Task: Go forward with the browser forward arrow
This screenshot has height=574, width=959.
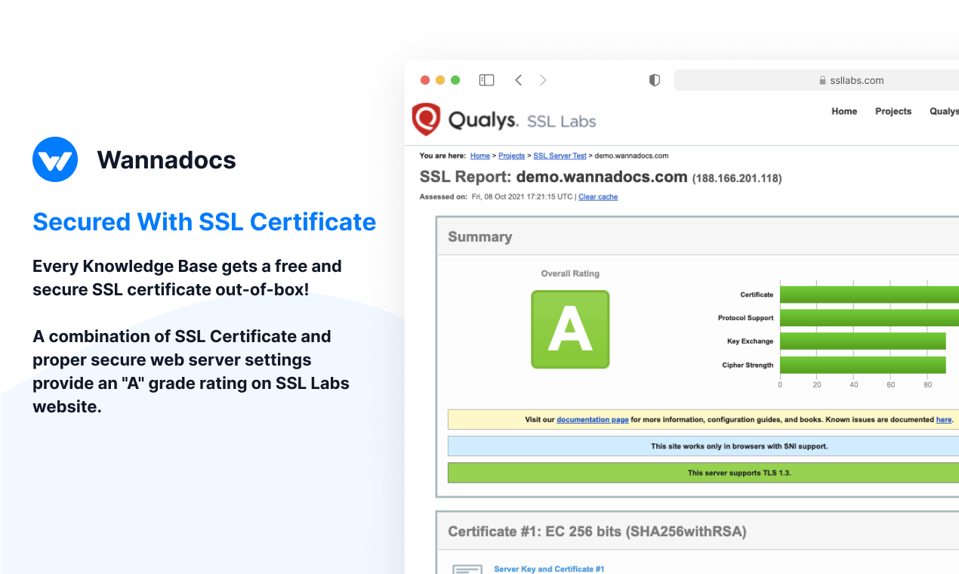Action: (x=543, y=80)
